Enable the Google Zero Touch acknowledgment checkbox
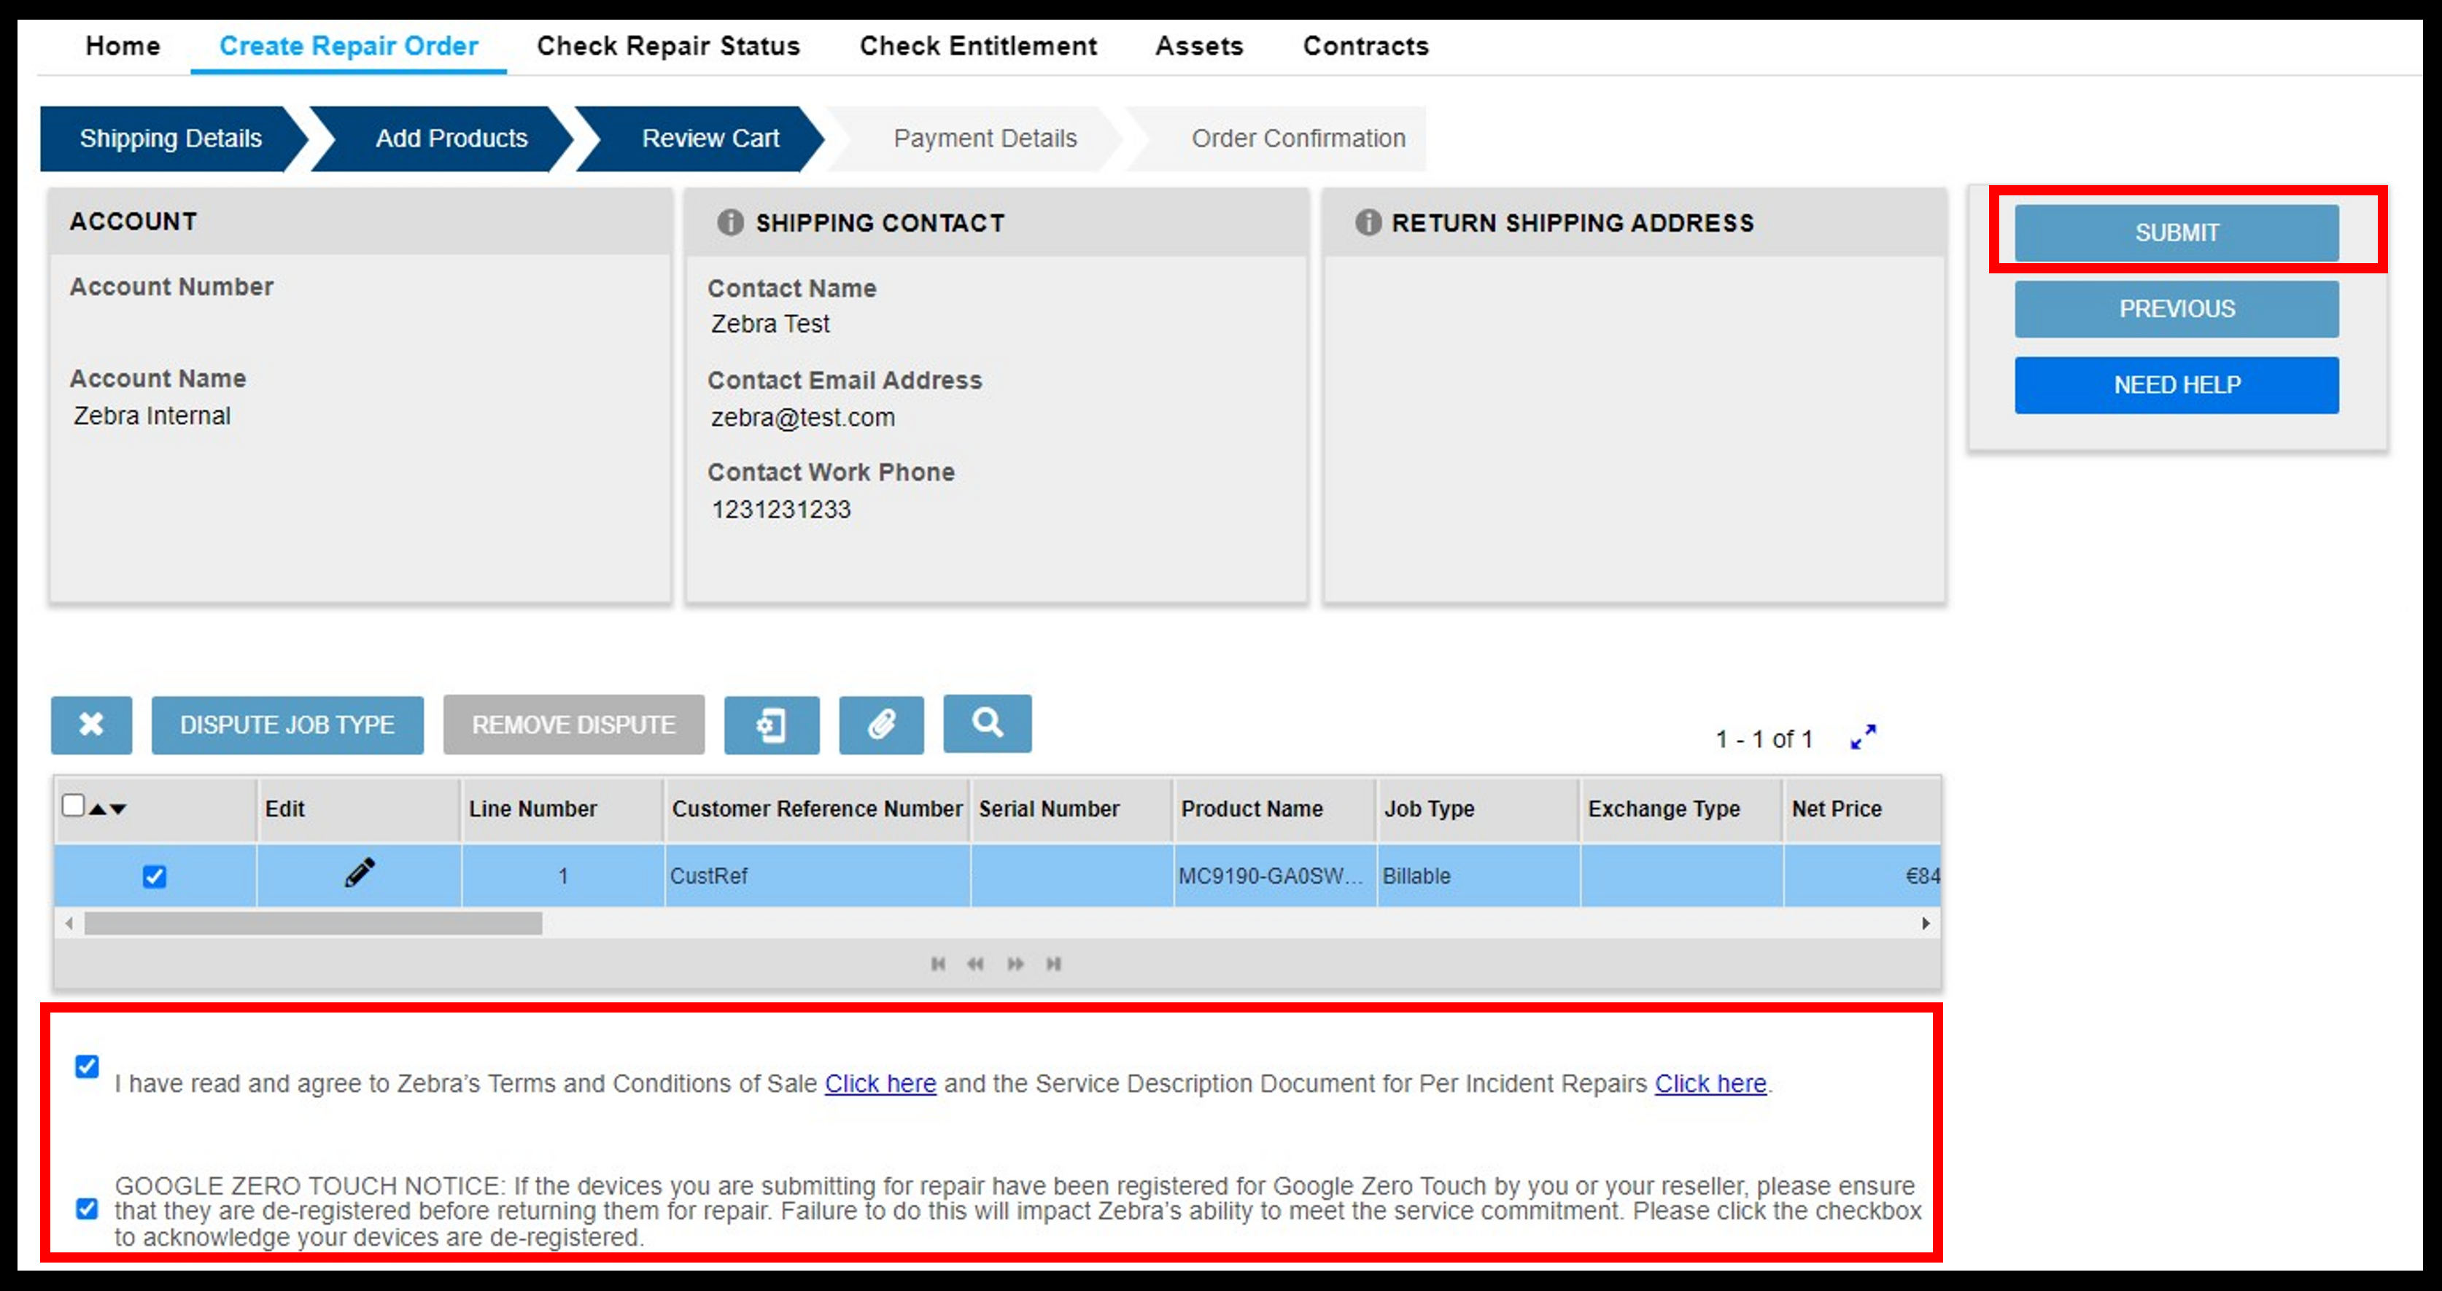 (x=88, y=1196)
